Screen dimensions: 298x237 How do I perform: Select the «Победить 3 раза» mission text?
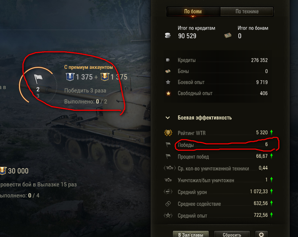[85, 91]
